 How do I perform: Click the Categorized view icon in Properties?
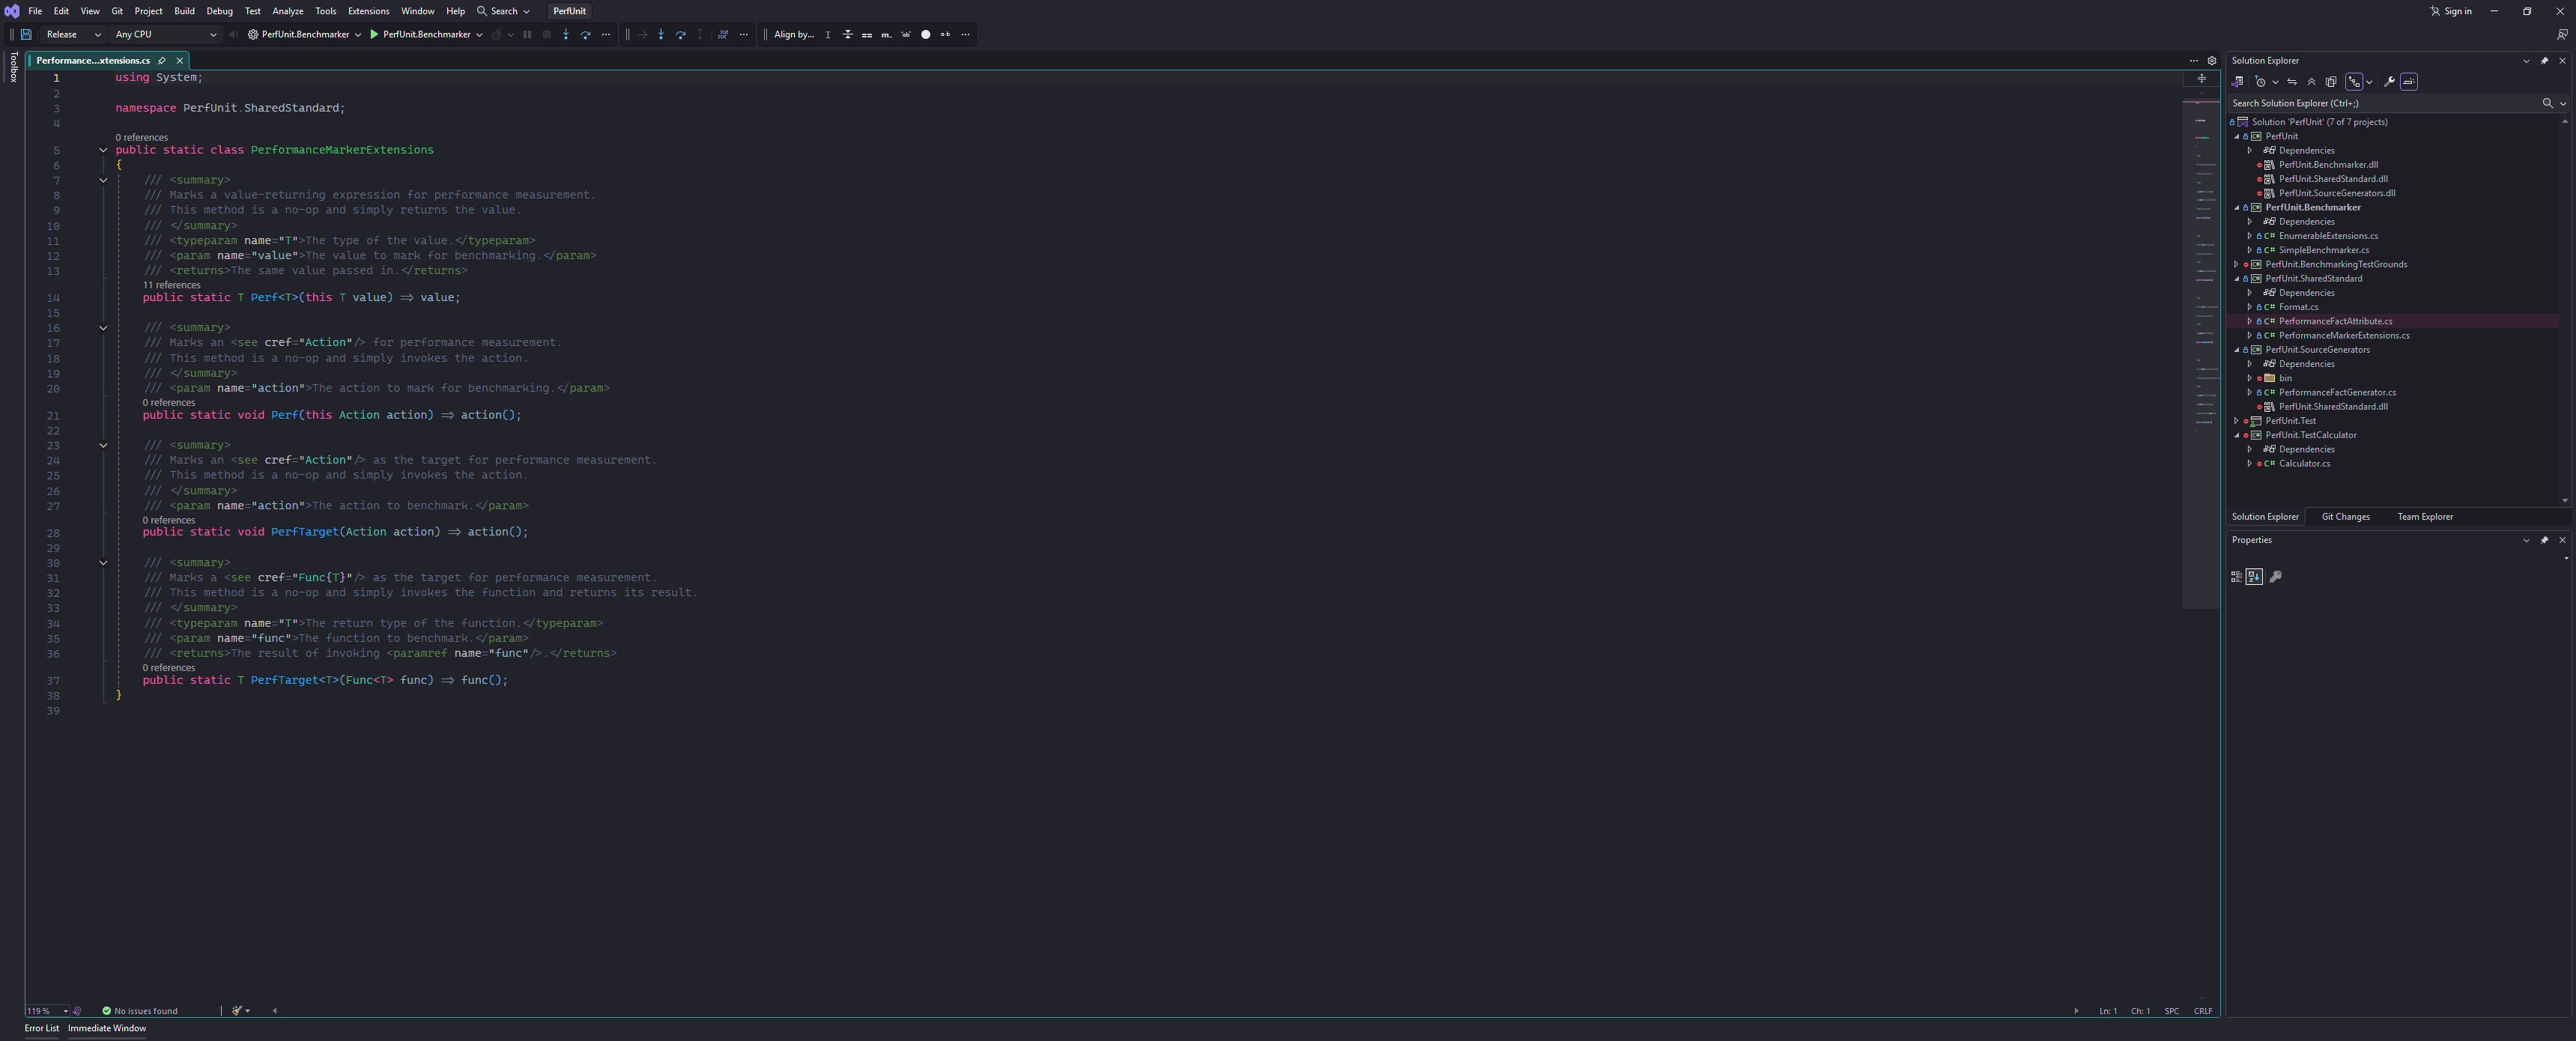point(2237,577)
